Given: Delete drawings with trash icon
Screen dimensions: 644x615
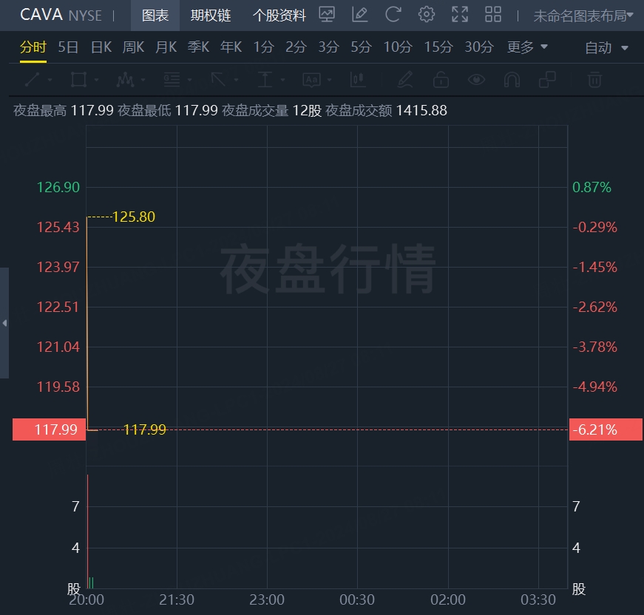Looking at the screenshot, I should (594, 80).
